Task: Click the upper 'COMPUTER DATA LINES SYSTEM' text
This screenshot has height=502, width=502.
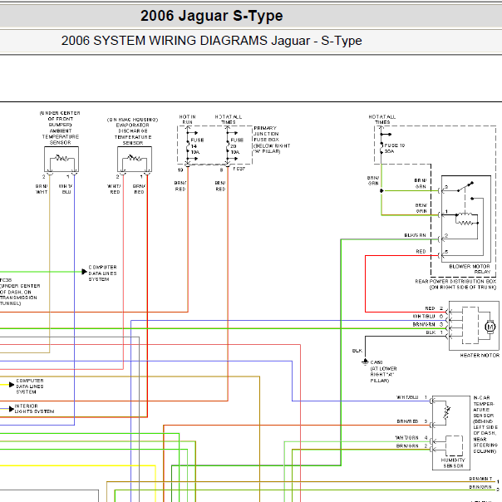Action: point(102,273)
